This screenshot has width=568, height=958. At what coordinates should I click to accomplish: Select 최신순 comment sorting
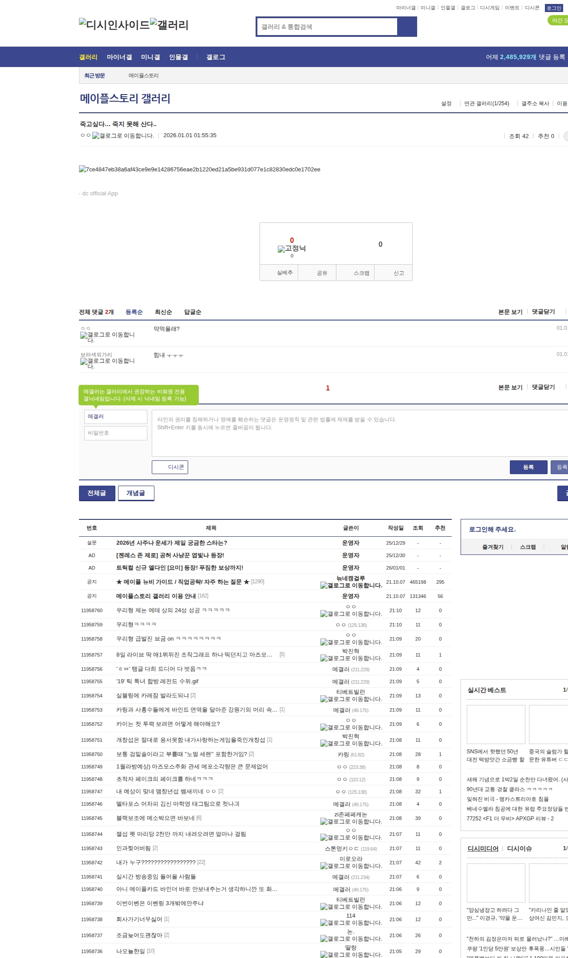[x=163, y=312]
